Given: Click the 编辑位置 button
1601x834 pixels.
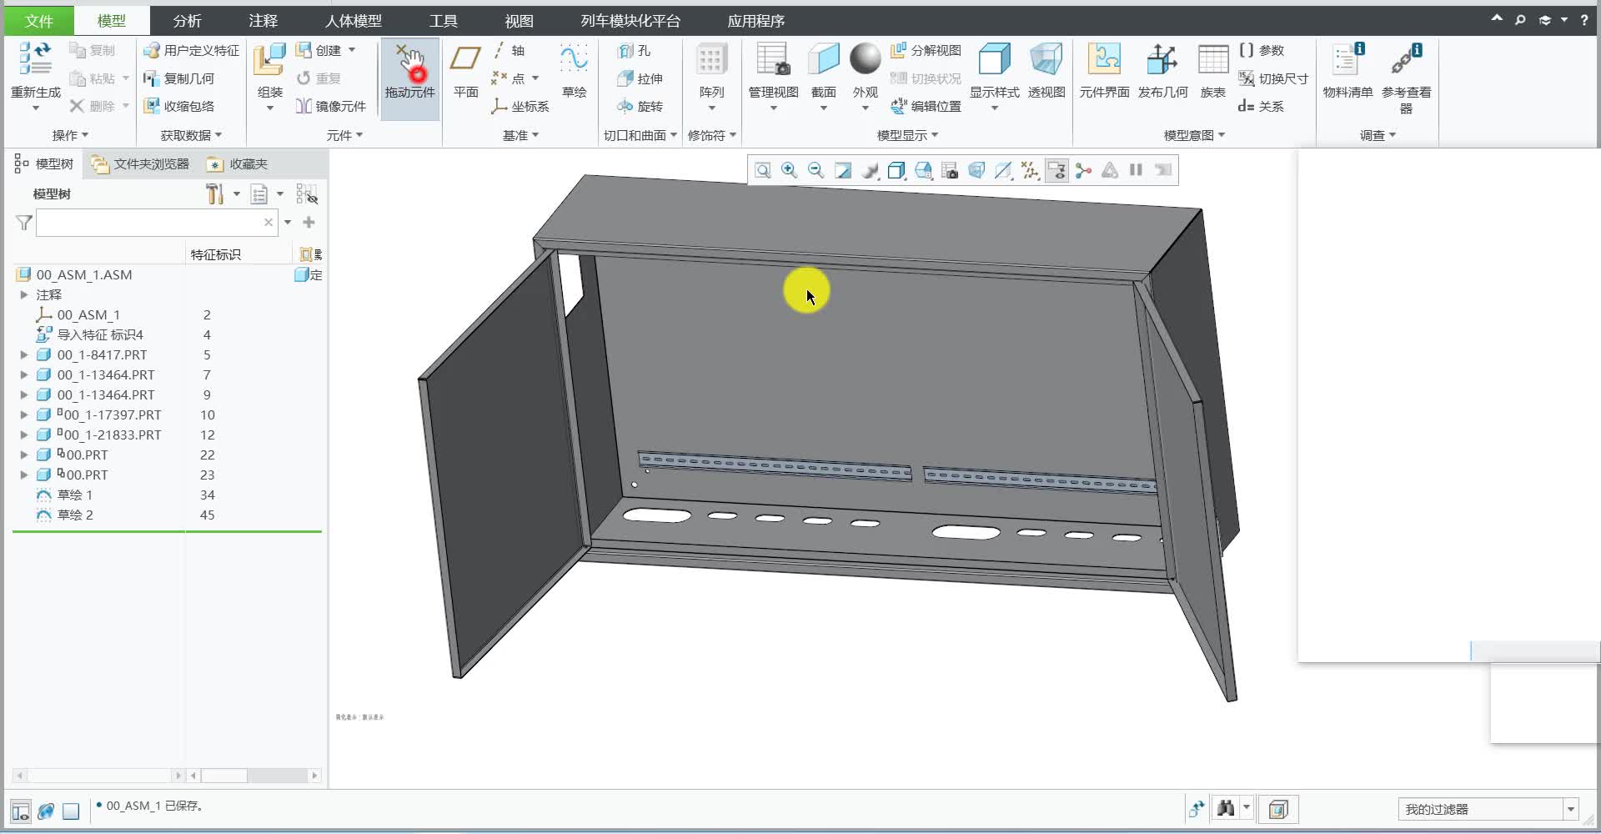Looking at the screenshot, I should coord(926,106).
